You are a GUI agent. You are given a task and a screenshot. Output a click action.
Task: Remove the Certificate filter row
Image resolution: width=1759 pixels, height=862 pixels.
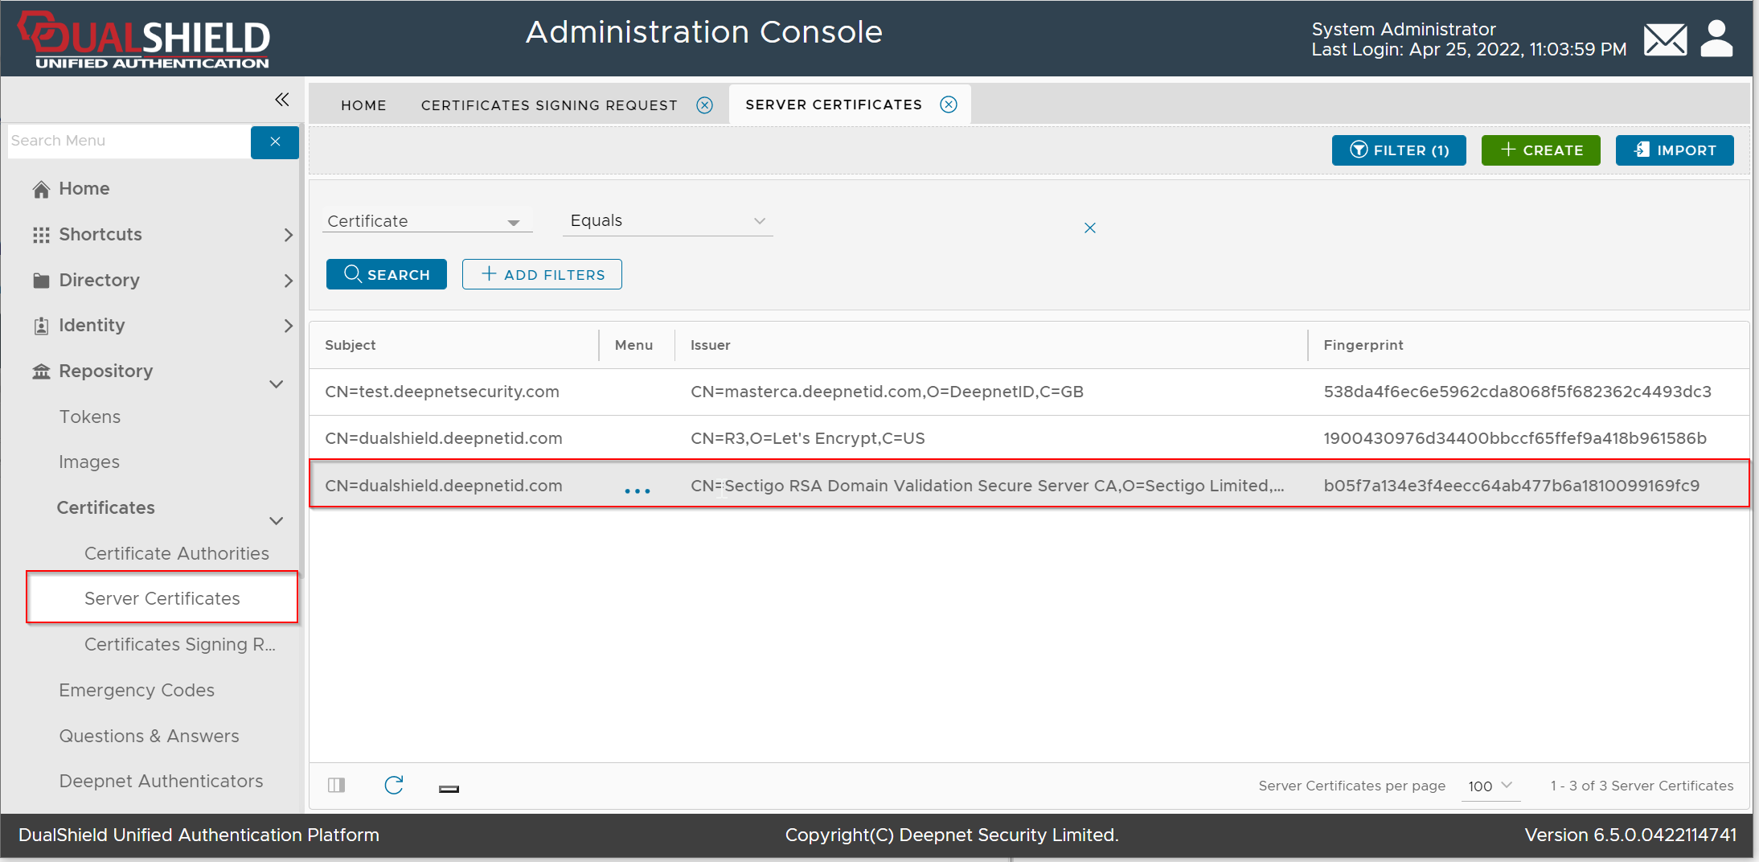pos(1089,228)
